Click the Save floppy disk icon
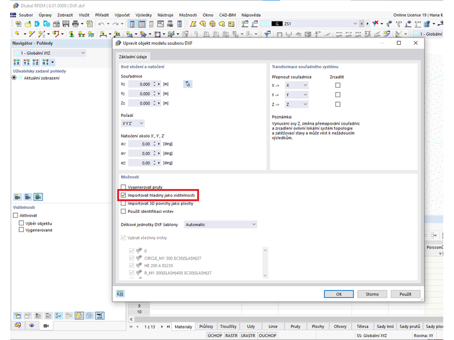Viewport: 454px width, 340px height. (66, 24)
